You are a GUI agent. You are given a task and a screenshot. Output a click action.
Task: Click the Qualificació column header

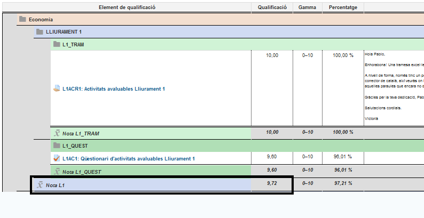(272, 7)
